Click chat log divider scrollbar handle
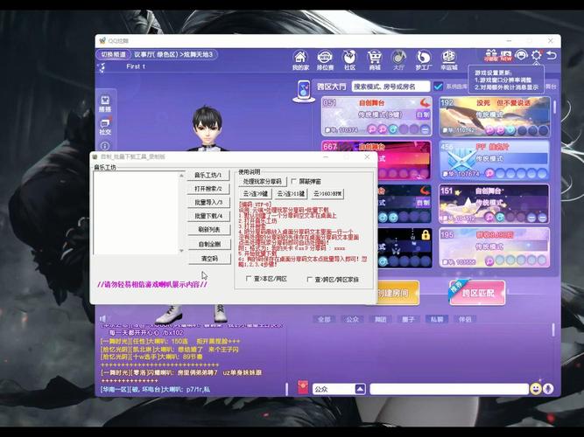This screenshot has height=437, width=584. [x=286, y=389]
